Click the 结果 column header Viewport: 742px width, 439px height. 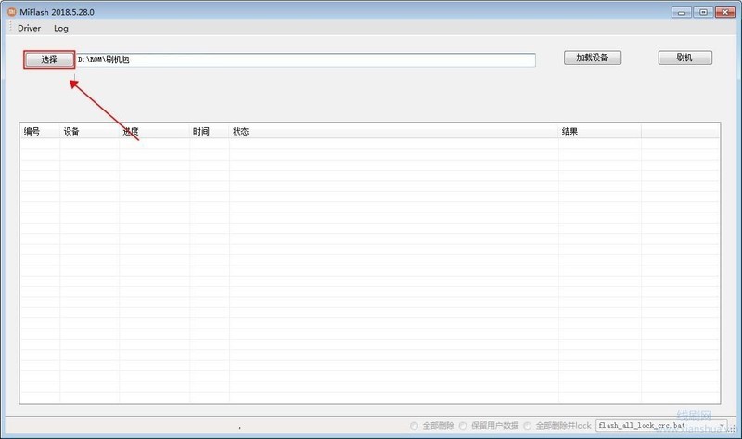(x=599, y=131)
